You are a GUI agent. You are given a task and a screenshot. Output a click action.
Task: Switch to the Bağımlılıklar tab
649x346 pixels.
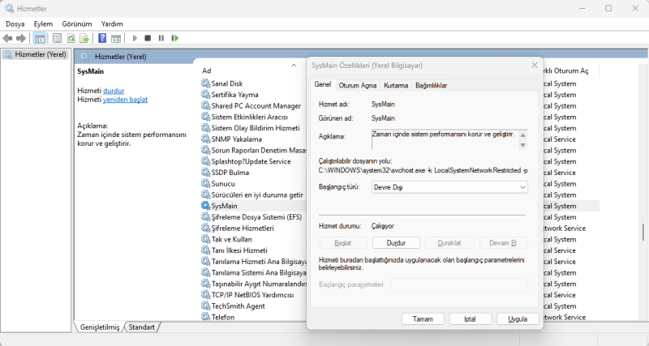click(431, 85)
